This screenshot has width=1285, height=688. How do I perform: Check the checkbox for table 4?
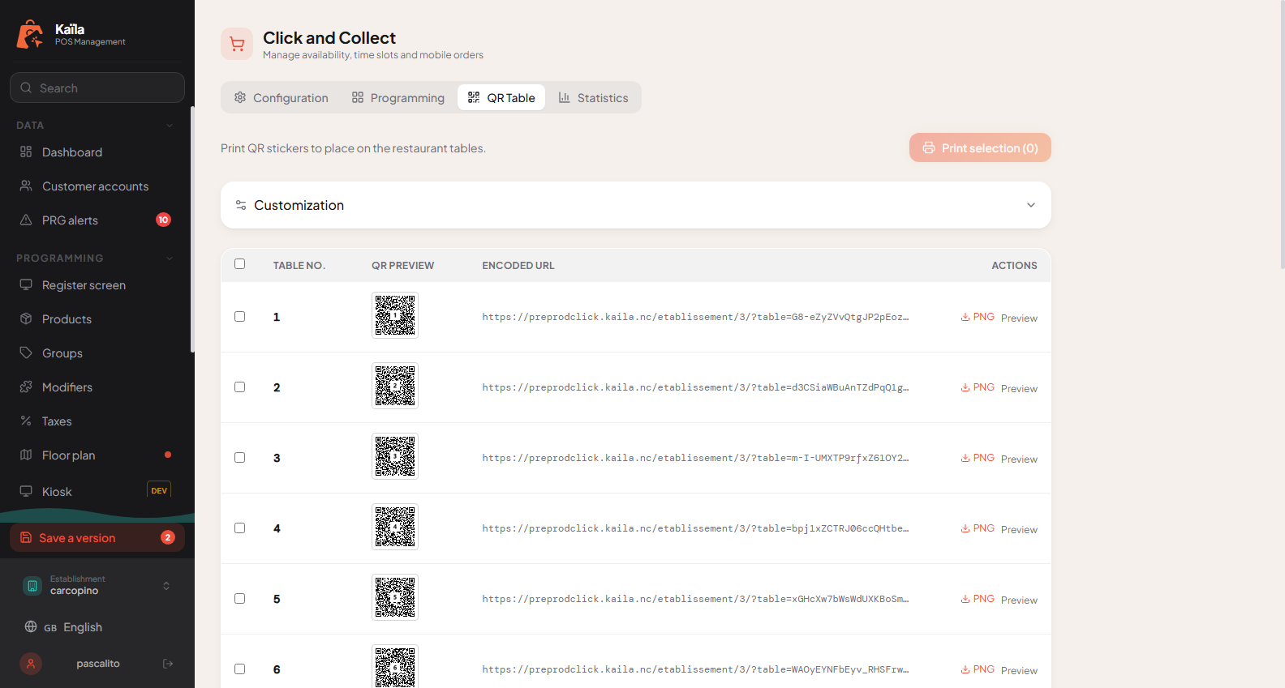[239, 528]
